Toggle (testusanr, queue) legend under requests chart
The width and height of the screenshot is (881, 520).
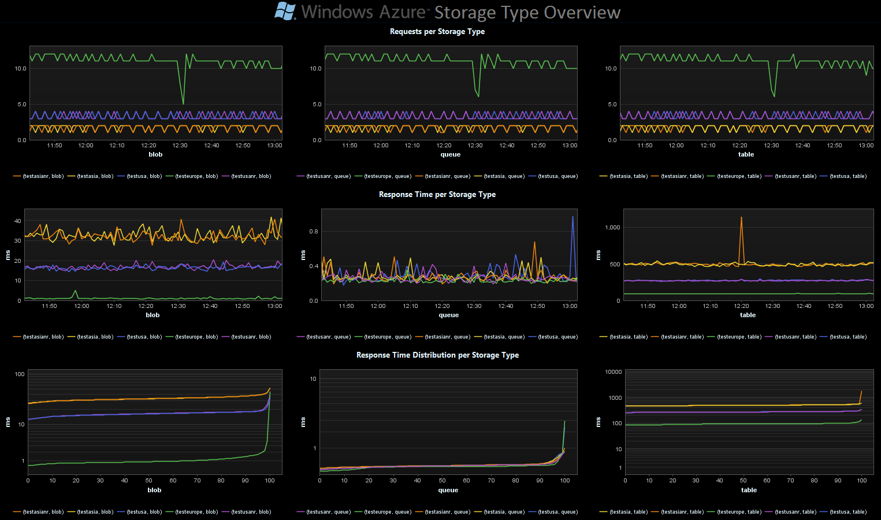pos(324,176)
